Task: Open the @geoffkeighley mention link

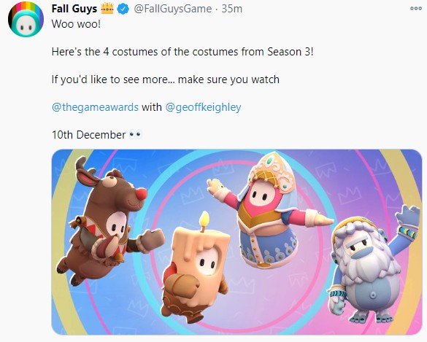Action: 203,107
